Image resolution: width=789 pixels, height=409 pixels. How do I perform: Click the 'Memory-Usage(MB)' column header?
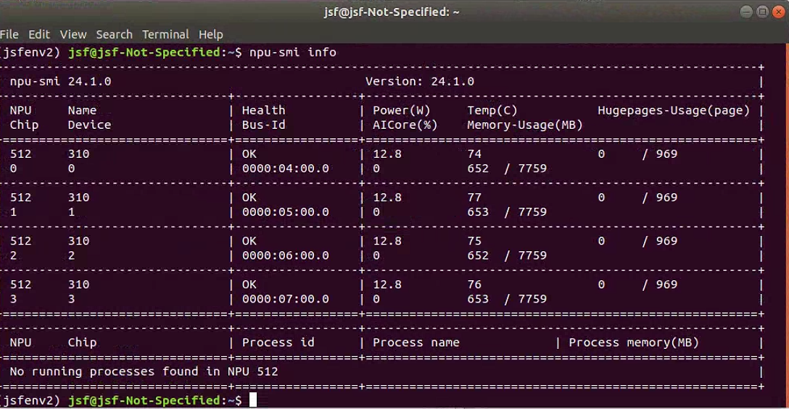point(525,125)
